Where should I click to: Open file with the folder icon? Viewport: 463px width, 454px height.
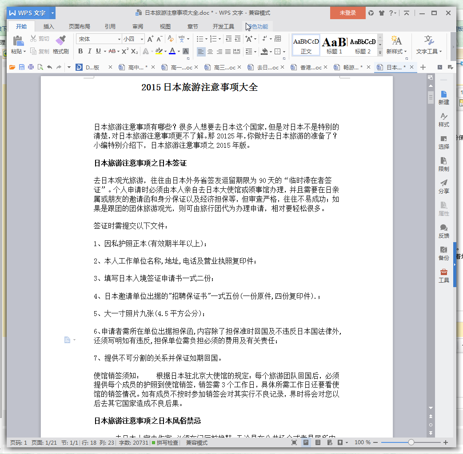tap(12, 67)
